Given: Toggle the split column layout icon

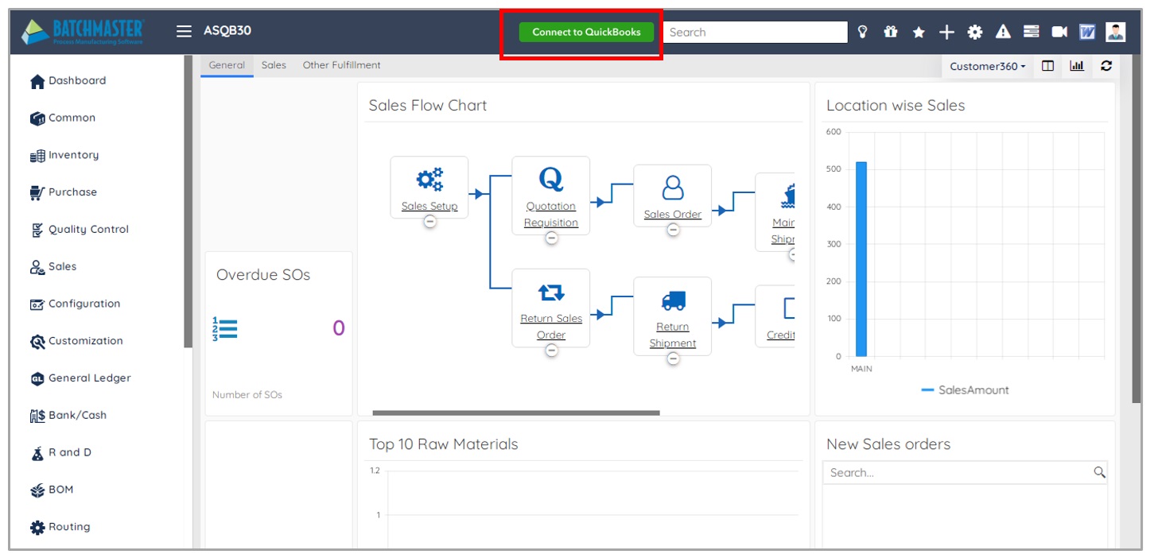Looking at the screenshot, I should coord(1048,66).
